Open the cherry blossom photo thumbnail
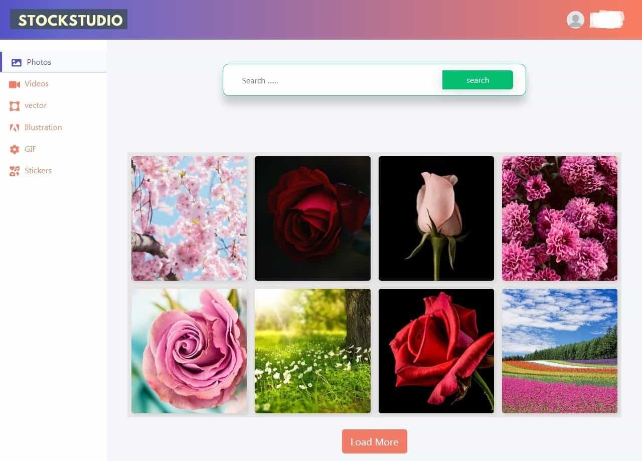 point(189,218)
